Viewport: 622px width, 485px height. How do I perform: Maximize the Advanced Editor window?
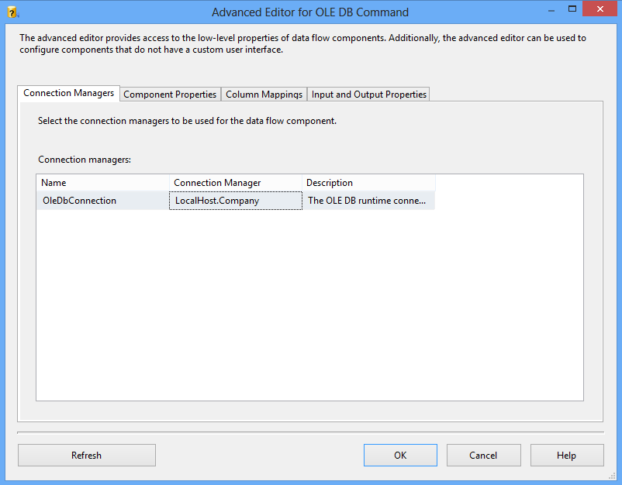point(572,9)
